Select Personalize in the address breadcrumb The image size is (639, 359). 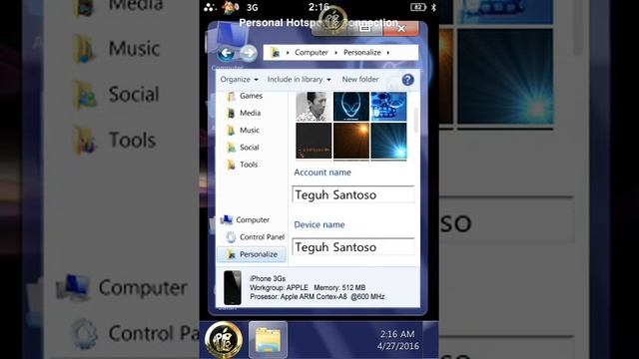tap(361, 53)
